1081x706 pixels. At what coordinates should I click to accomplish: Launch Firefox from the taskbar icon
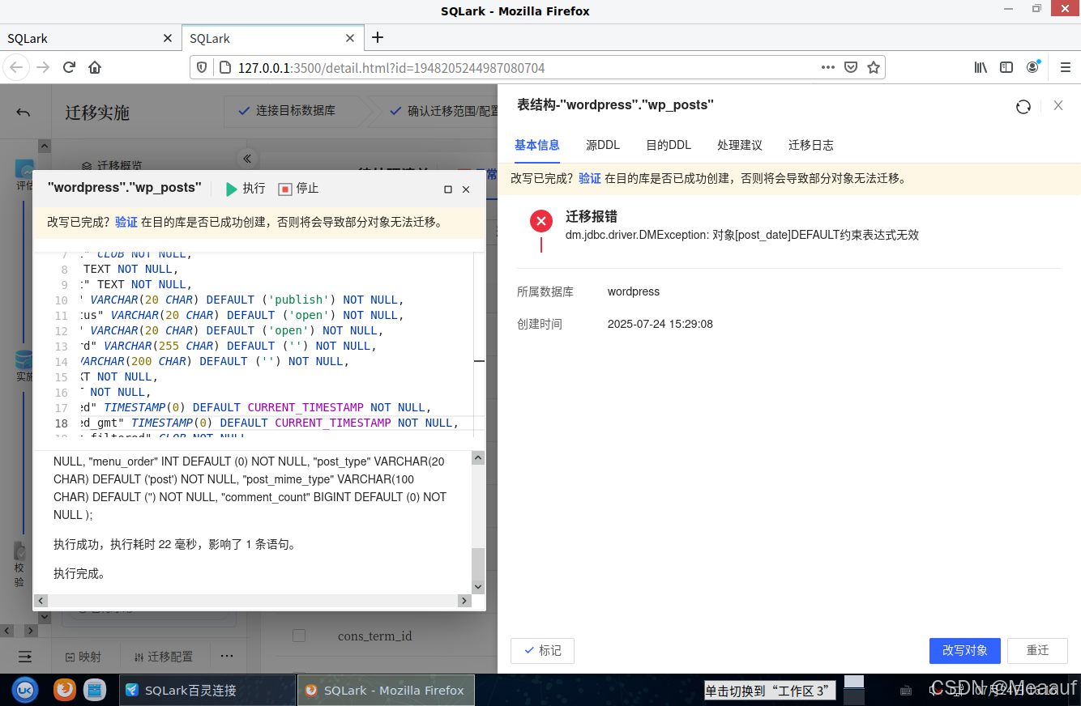coord(64,690)
